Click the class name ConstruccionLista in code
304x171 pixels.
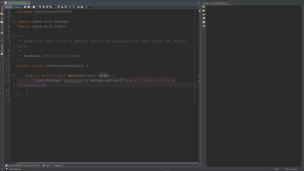tap(65, 66)
